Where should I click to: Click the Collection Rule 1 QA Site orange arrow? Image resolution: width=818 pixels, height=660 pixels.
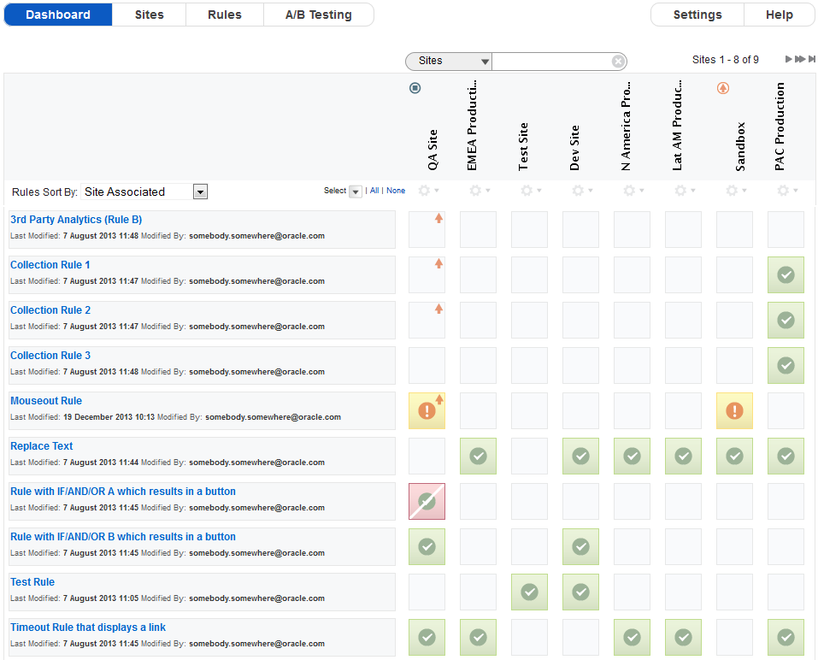438,263
